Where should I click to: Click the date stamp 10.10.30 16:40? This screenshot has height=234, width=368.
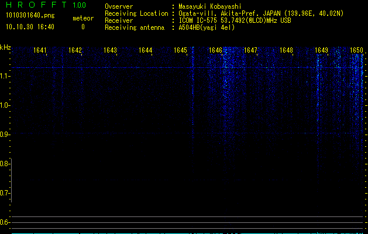tap(30, 27)
